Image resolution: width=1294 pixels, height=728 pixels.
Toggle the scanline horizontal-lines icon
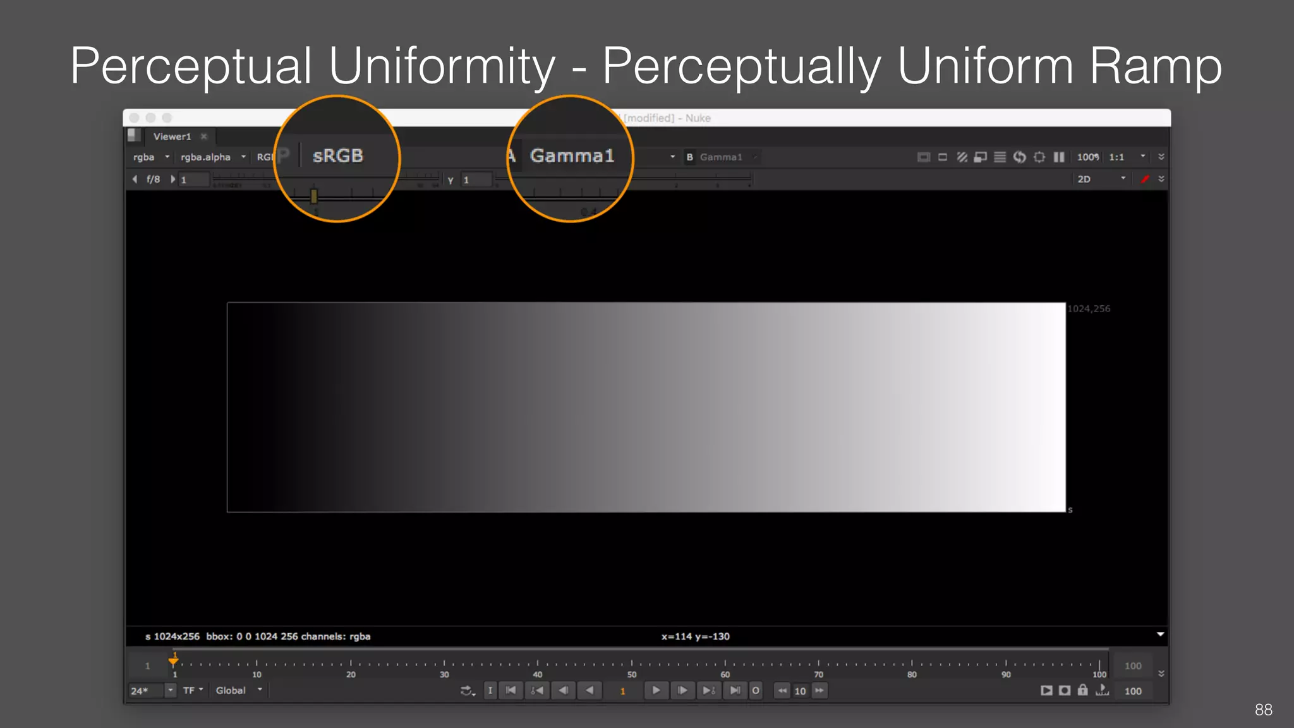tap(1000, 157)
